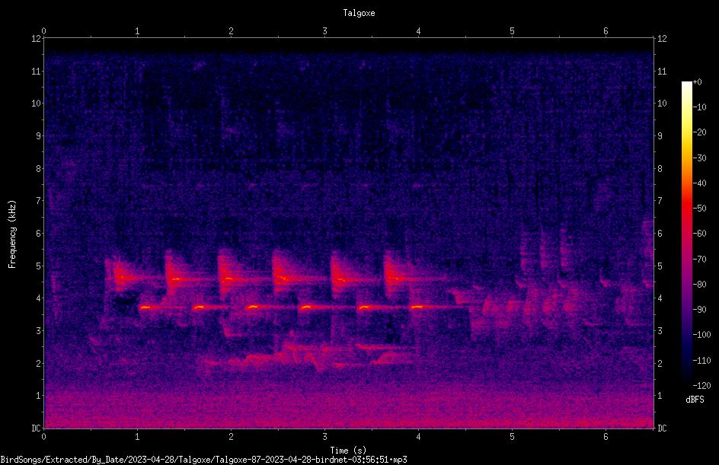Click the 6 second mark on bottom axis
Screen dimensions: 719x465
[x=606, y=437]
